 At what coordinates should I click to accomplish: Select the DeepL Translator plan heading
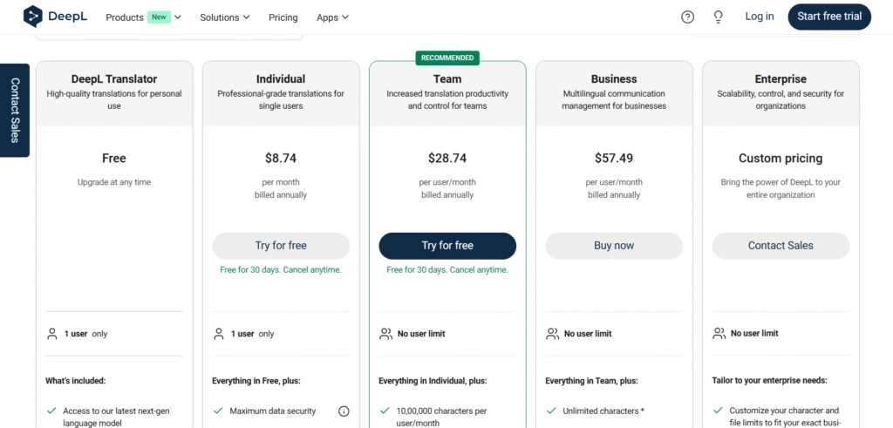tap(114, 79)
